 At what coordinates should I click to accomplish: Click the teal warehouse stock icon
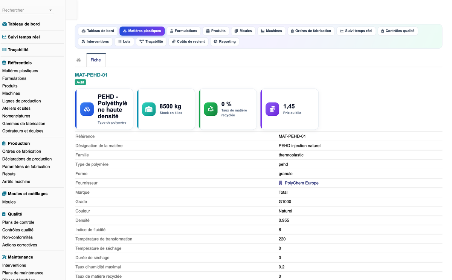(149, 109)
